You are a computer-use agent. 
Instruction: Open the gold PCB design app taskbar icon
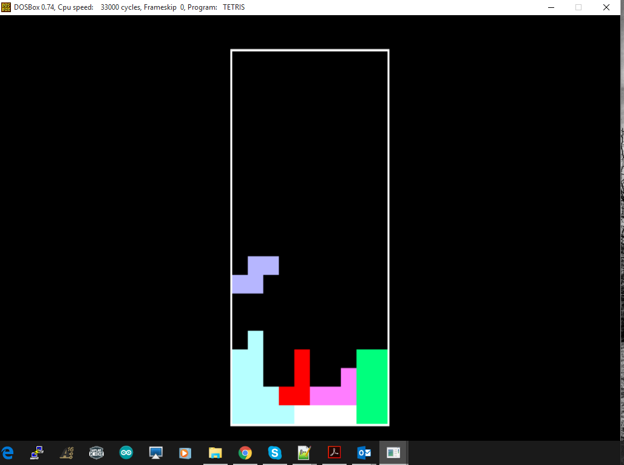click(67, 453)
